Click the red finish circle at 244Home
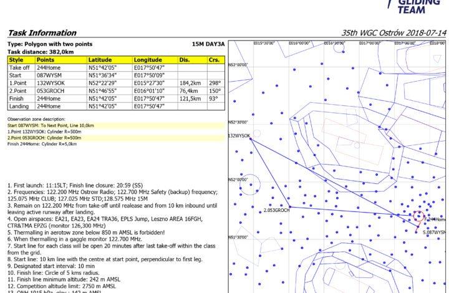The height and width of the screenshot is (293, 449). 418,217
